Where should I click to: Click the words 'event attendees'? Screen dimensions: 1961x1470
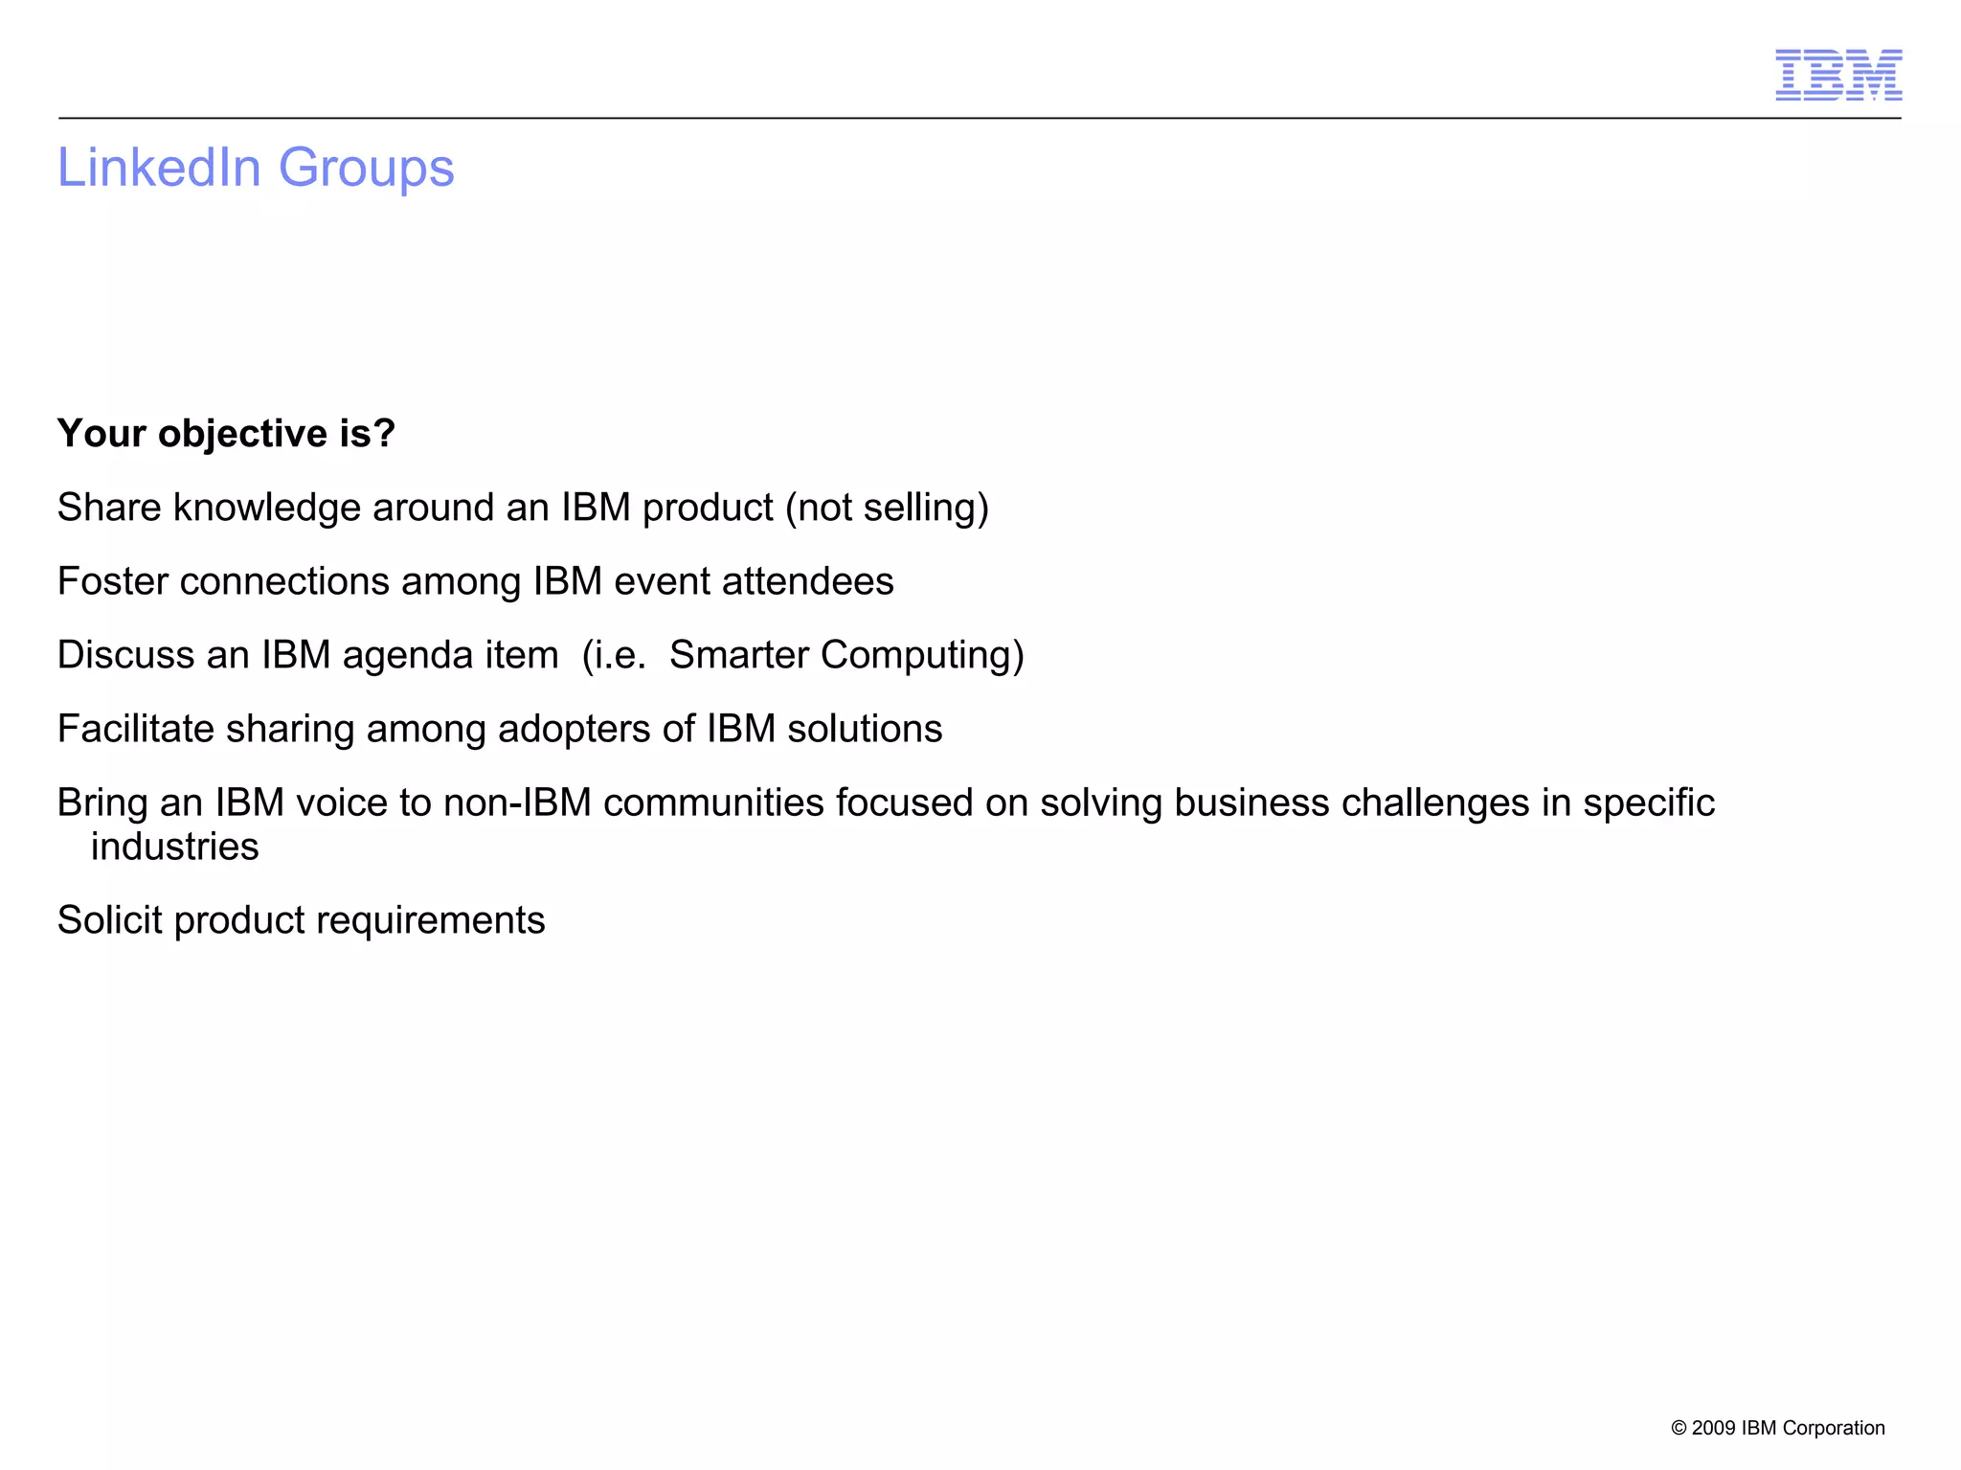(x=754, y=581)
